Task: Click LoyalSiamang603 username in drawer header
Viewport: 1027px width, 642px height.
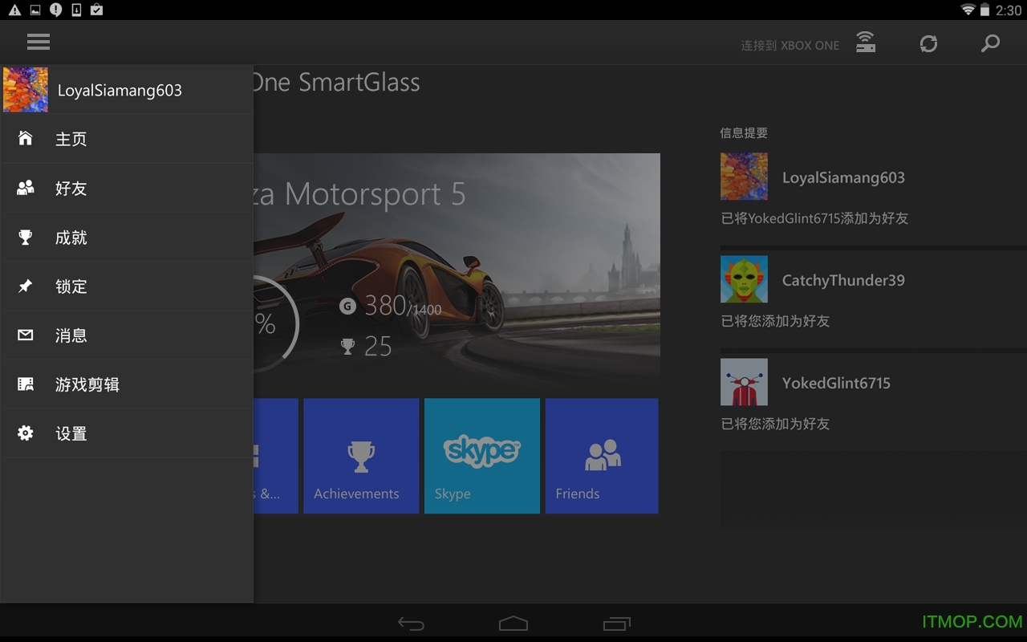Action: [120, 91]
